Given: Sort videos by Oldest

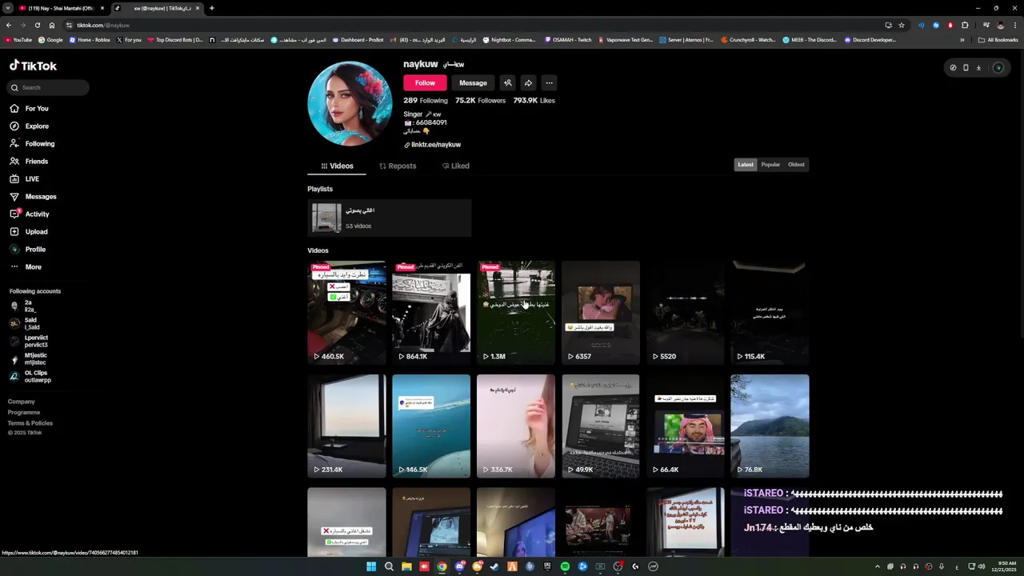Looking at the screenshot, I should tap(796, 165).
